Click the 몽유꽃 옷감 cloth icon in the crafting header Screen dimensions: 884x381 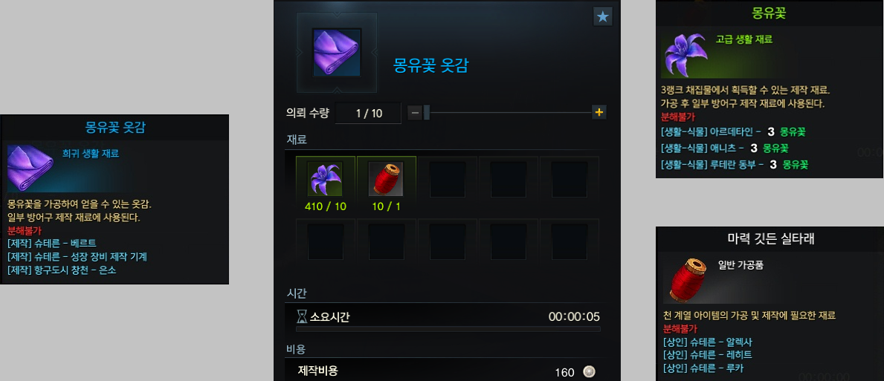[337, 52]
